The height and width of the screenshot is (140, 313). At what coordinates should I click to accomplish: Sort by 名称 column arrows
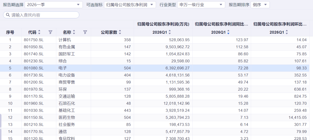click(74, 32)
